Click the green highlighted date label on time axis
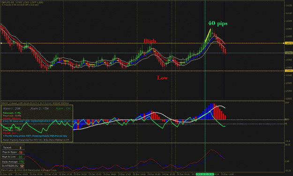Image resolution: width=293 pixels, height=176 pixels. [205, 174]
